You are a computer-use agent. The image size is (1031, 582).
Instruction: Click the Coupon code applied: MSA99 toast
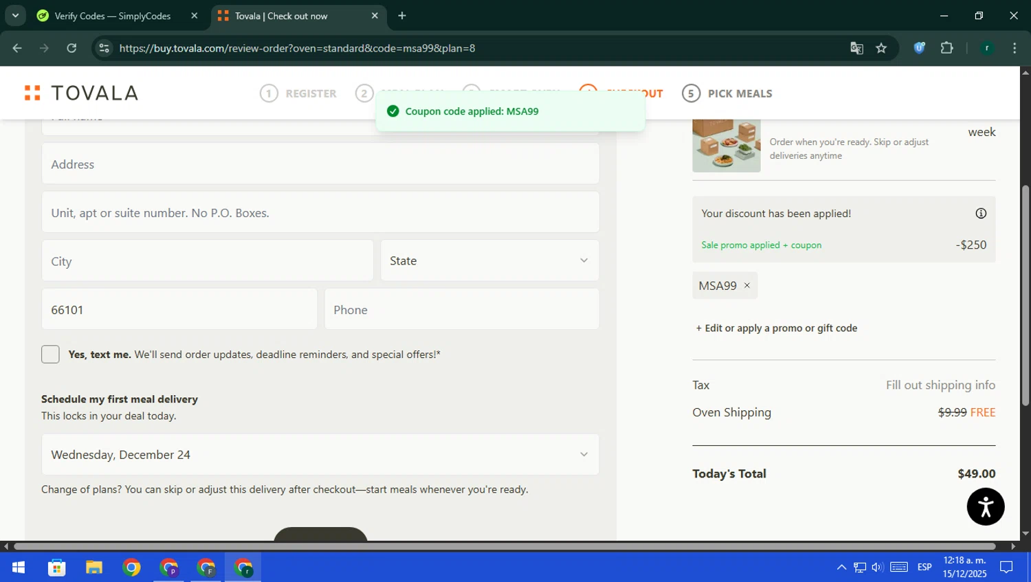[510, 111]
